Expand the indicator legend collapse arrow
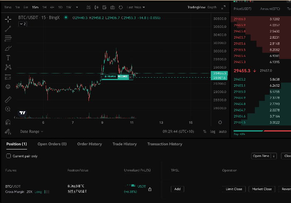Screen dimensions: 291x203 click(22, 24)
